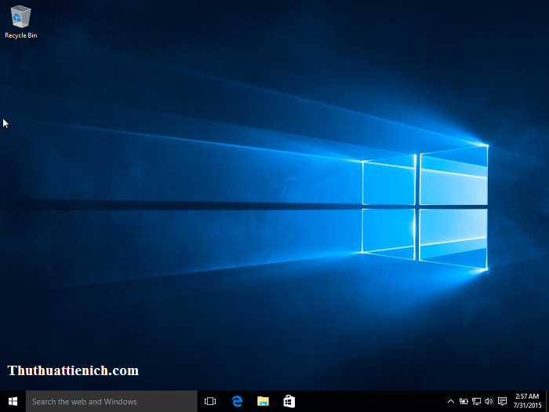This screenshot has width=549, height=412.
Task: Click the Recycle Bin text label
Action: [x=20, y=35]
